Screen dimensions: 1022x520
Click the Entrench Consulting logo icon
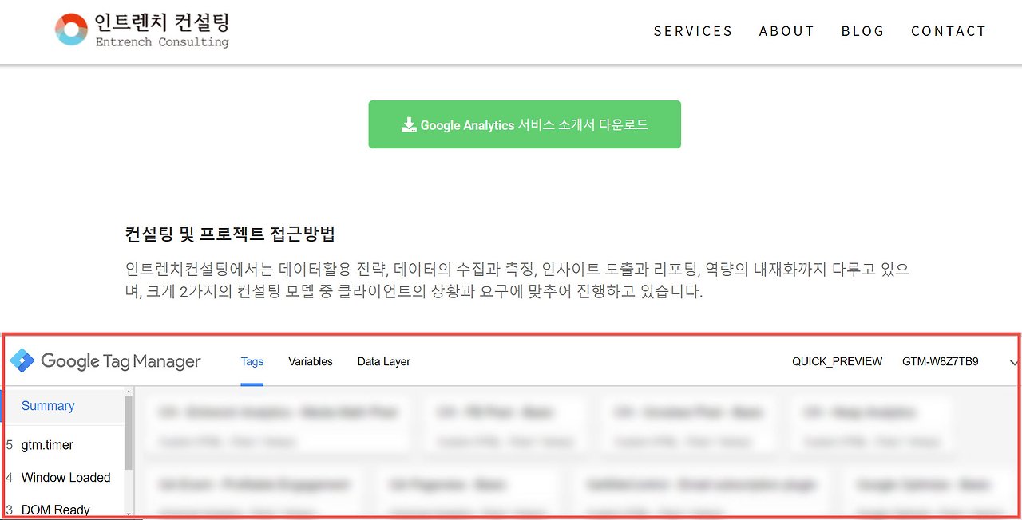tap(71, 30)
